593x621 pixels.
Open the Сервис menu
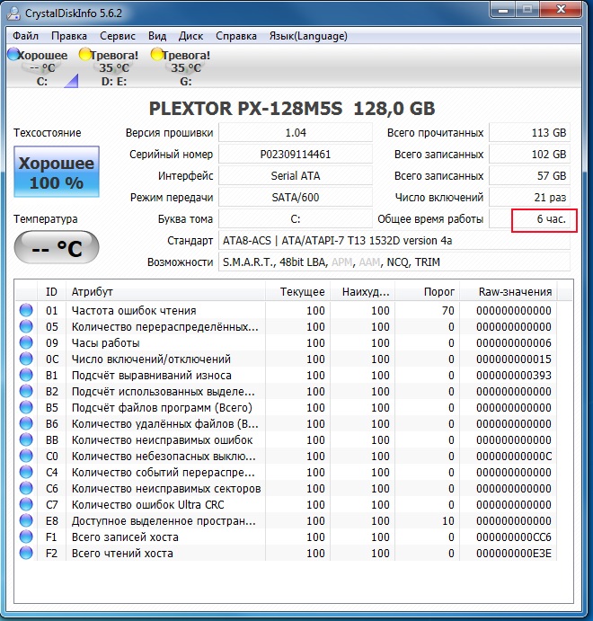(117, 36)
